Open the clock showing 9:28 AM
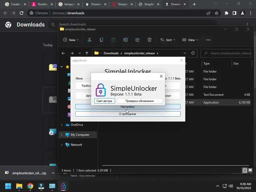The height and width of the screenshot is (192, 256). click(x=244, y=186)
